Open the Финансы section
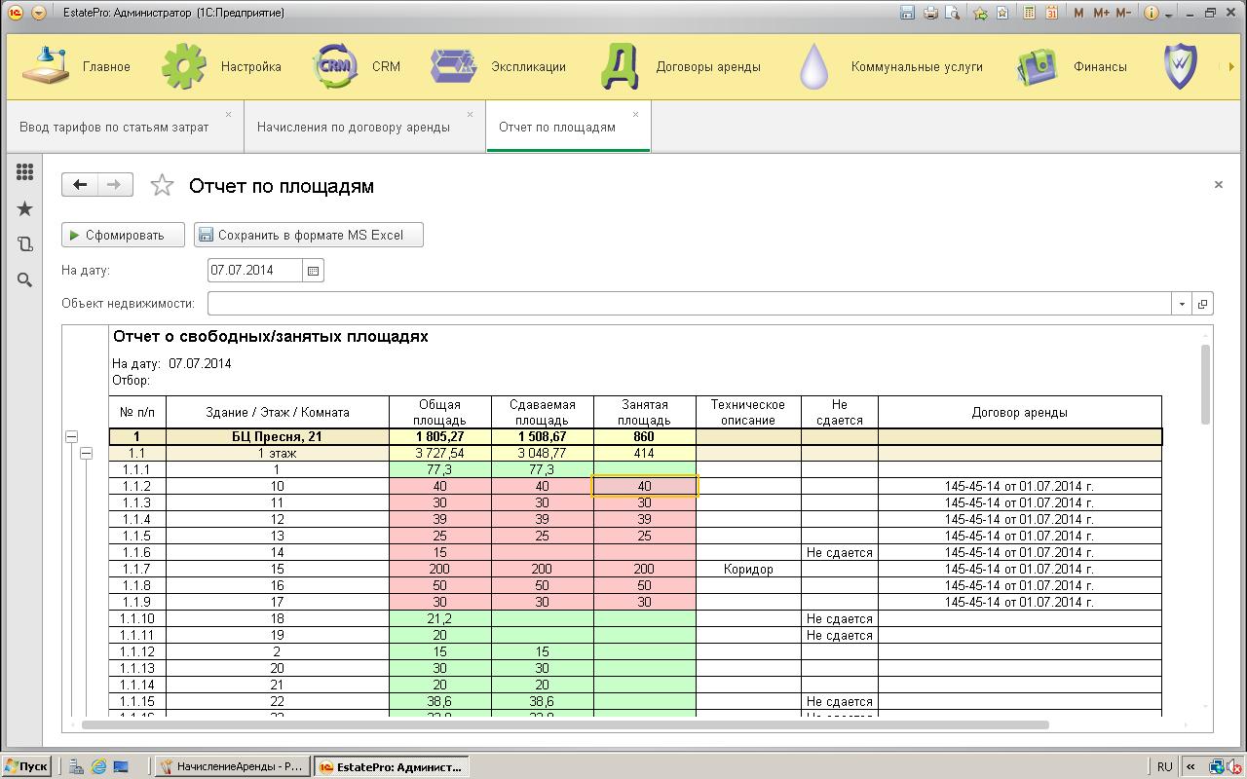Image resolution: width=1247 pixels, height=779 pixels. (1071, 66)
